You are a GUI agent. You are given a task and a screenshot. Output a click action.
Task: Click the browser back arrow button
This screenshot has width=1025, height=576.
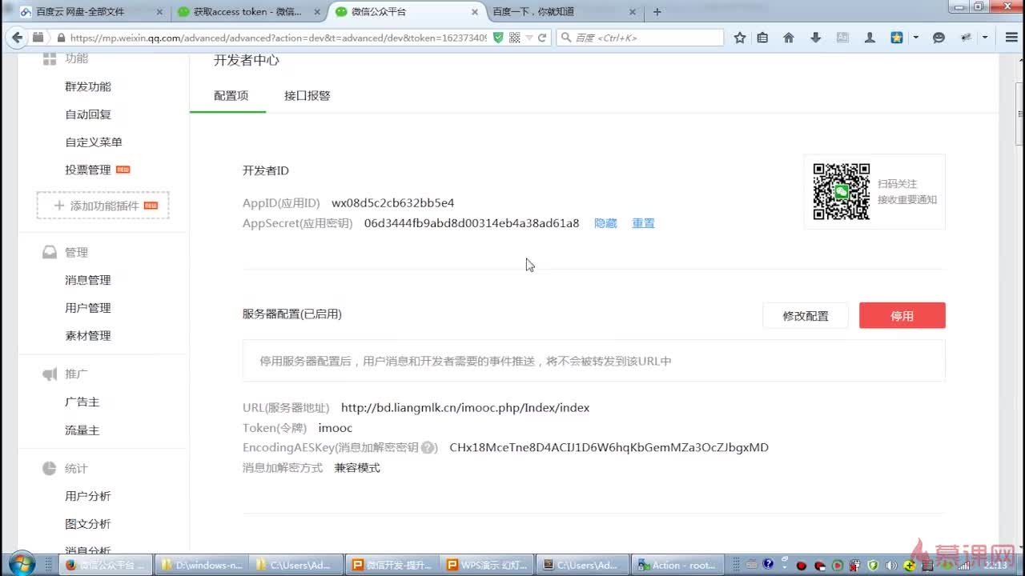coord(18,38)
